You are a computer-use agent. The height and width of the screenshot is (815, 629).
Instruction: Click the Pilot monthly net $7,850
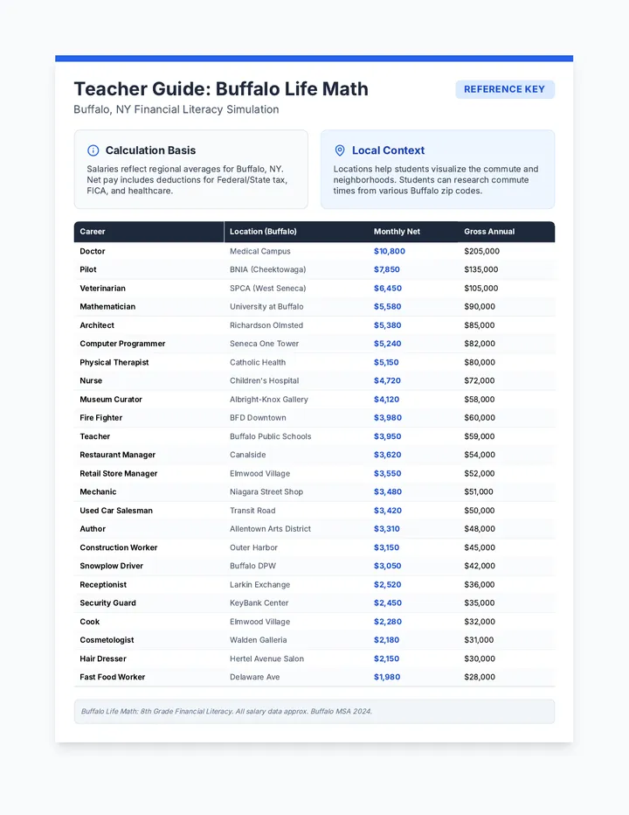pos(387,269)
